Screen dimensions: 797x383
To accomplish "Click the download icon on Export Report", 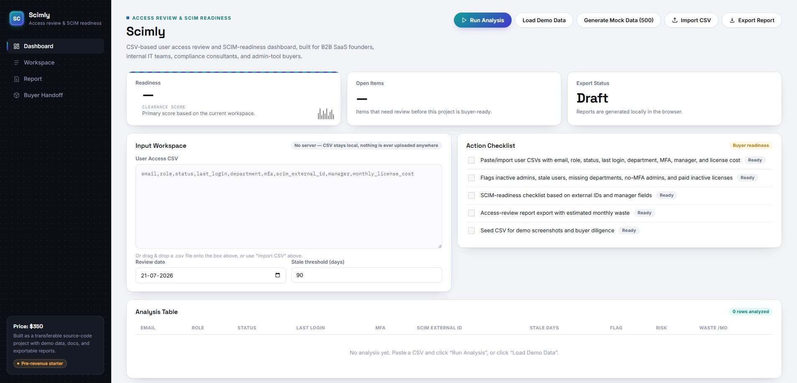I will pos(732,20).
